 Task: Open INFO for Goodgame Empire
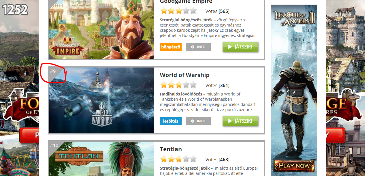coord(198,47)
